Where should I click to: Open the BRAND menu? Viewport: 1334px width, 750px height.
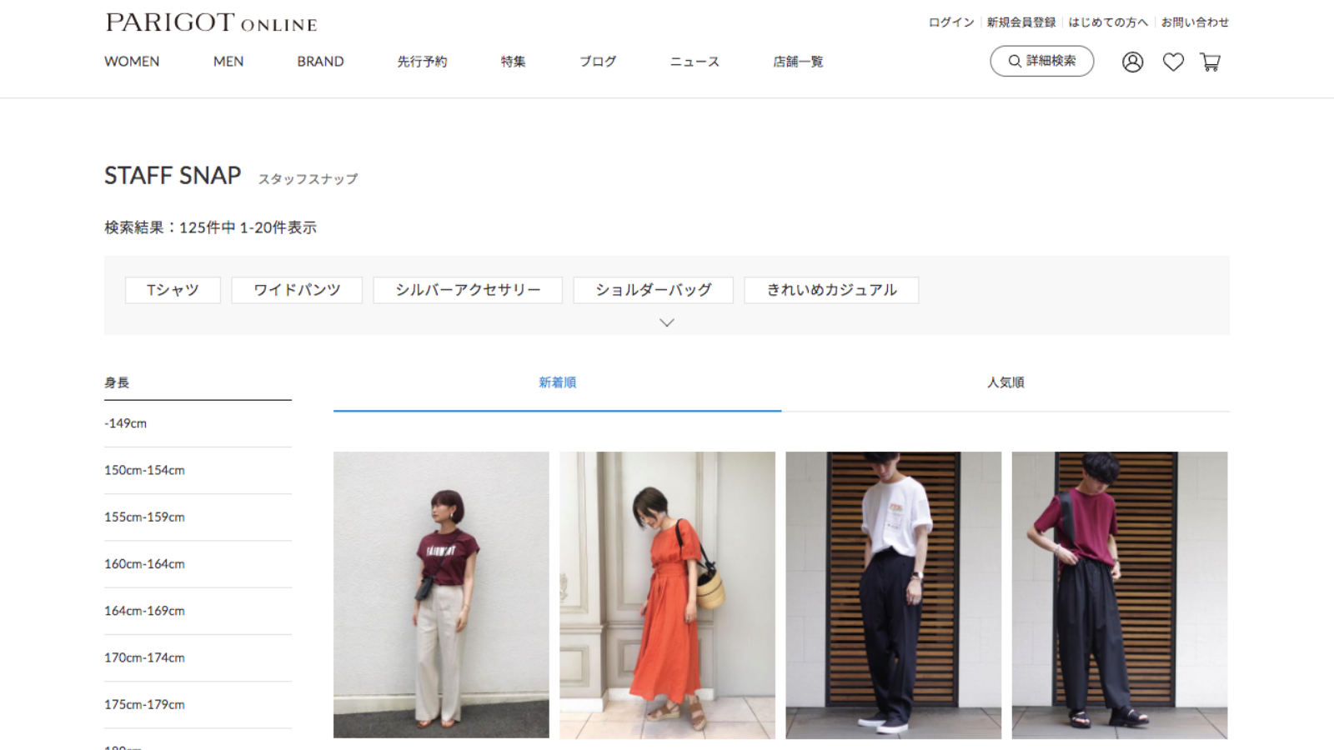[x=320, y=62]
